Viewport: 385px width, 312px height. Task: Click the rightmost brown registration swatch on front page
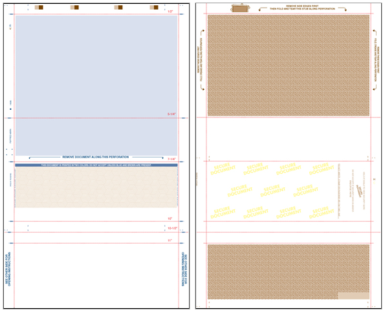tap(154, 7)
